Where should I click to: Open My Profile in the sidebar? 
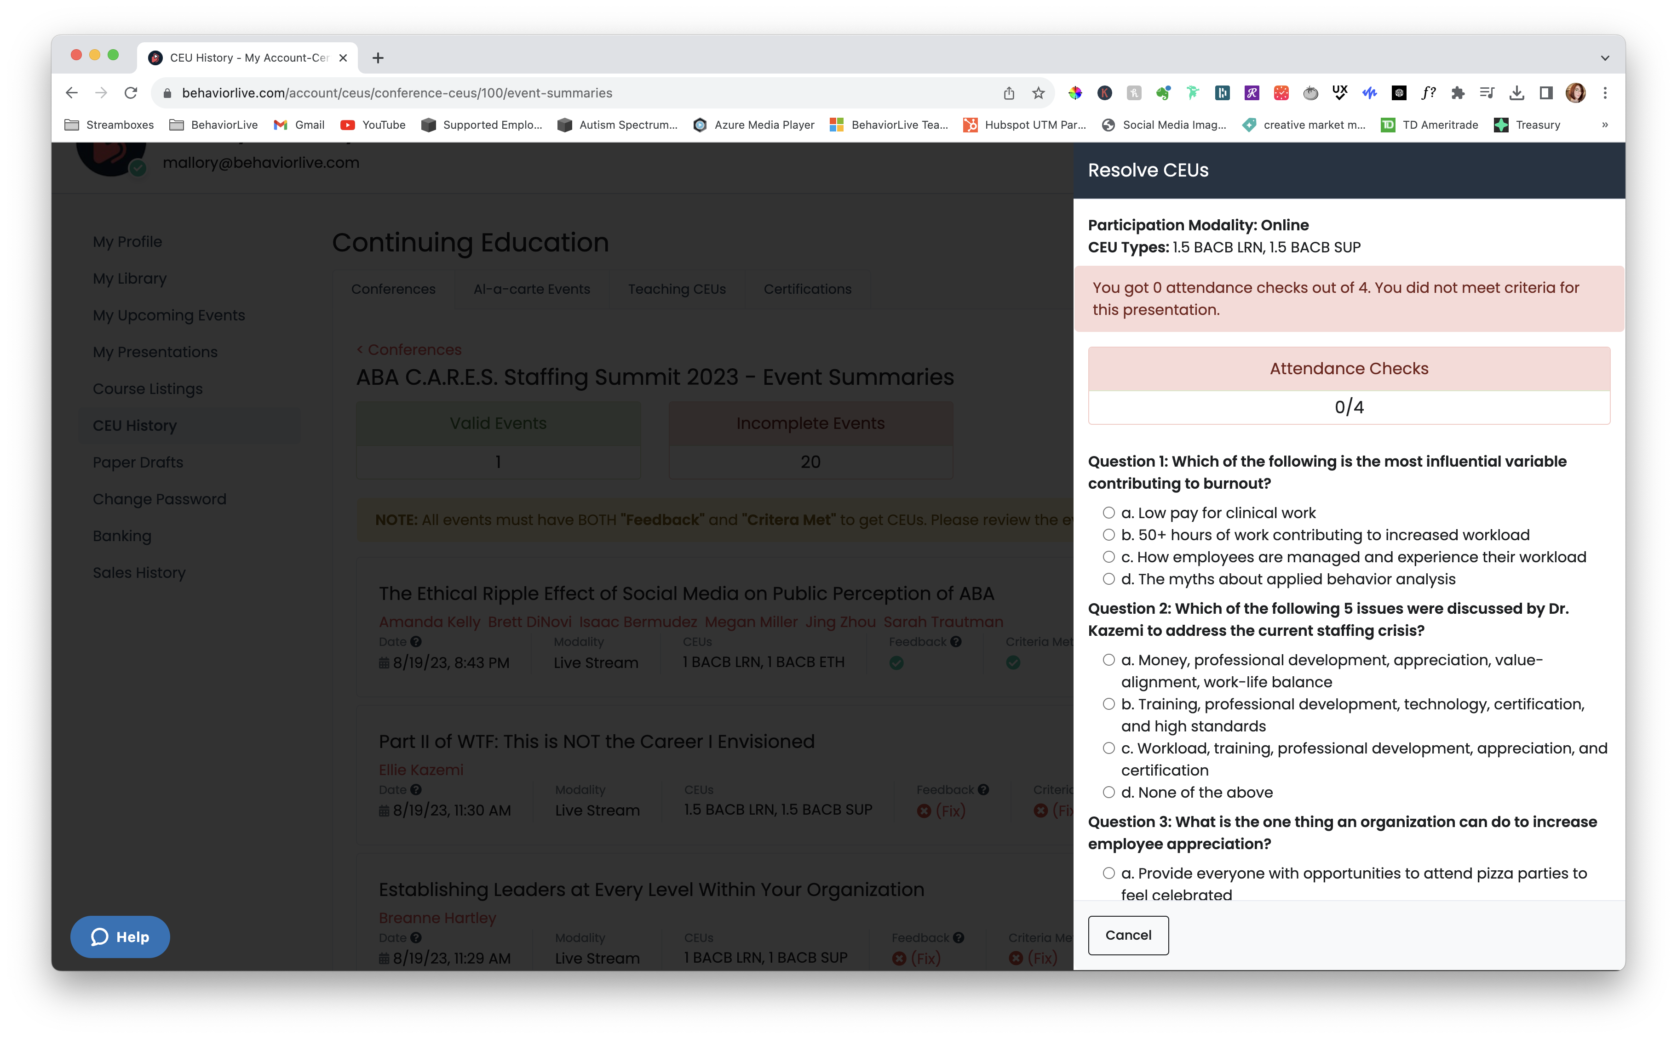(127, 242)
